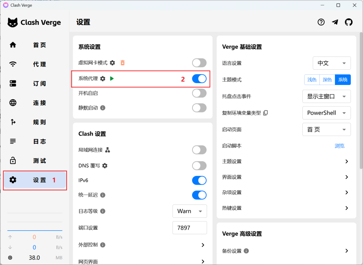363x265 pixels.
Task: Open the 语言设置 dropdown showing 中文
Action: 331,63
